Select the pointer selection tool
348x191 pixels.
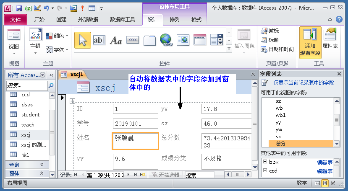click(83, 40)
